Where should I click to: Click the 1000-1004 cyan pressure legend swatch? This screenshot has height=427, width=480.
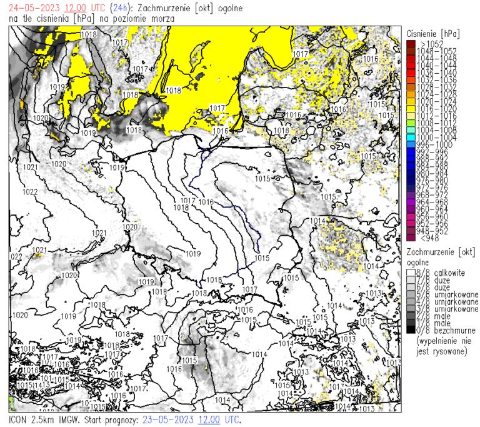(x=410, y=138)
